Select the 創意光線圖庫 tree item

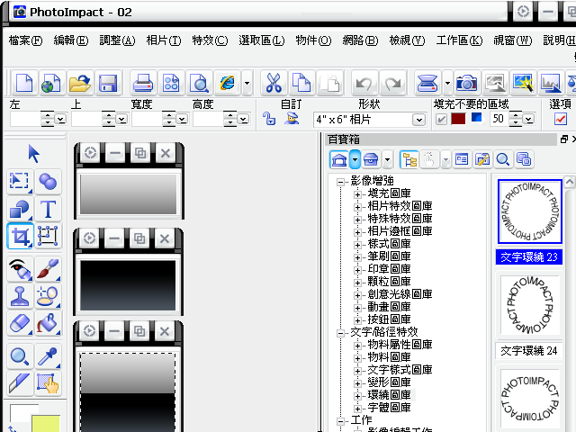click(x=400, y=294)
